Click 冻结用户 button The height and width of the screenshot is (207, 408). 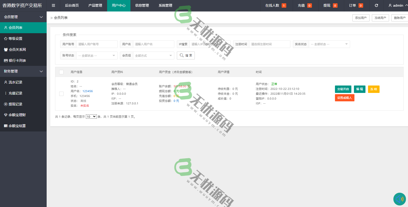point(380,18)
